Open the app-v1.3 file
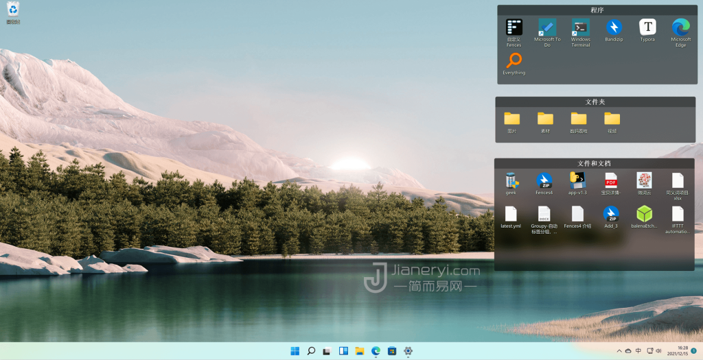Image resolution: width=703 pixels, height=360 pixels. (x=577, y=180)
